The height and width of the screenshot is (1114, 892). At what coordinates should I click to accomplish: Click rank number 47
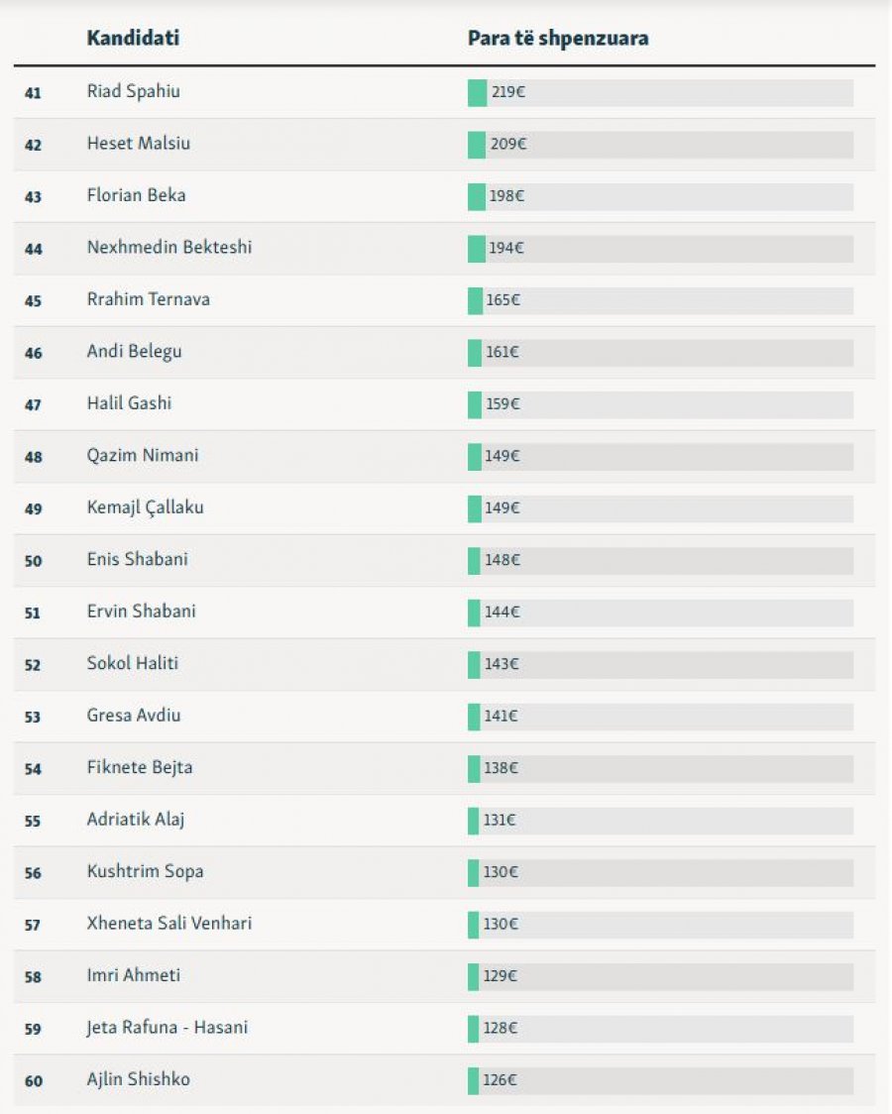coord(34,405)
